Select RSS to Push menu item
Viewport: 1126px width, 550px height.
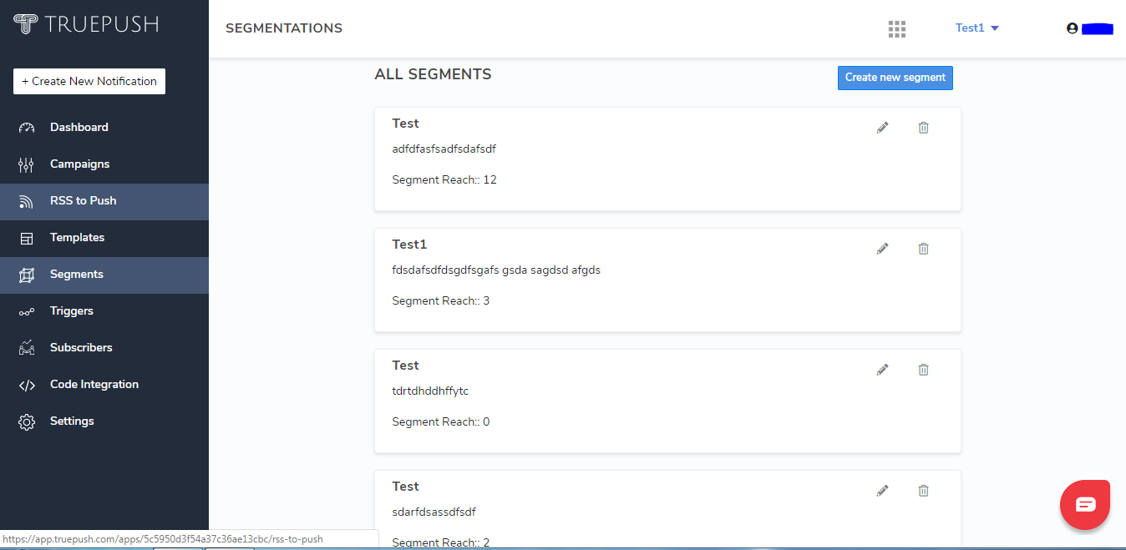pos(83,201)
